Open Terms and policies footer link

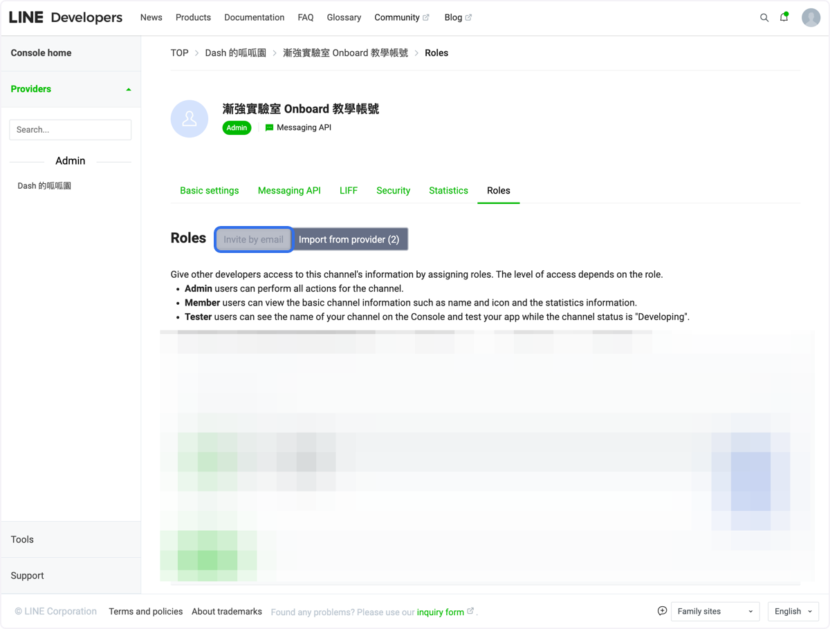[x=146, y=612]
